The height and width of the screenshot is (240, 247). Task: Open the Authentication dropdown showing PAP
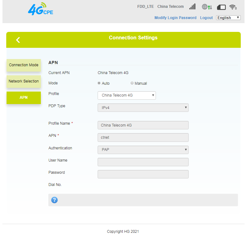tap(143, 150)
